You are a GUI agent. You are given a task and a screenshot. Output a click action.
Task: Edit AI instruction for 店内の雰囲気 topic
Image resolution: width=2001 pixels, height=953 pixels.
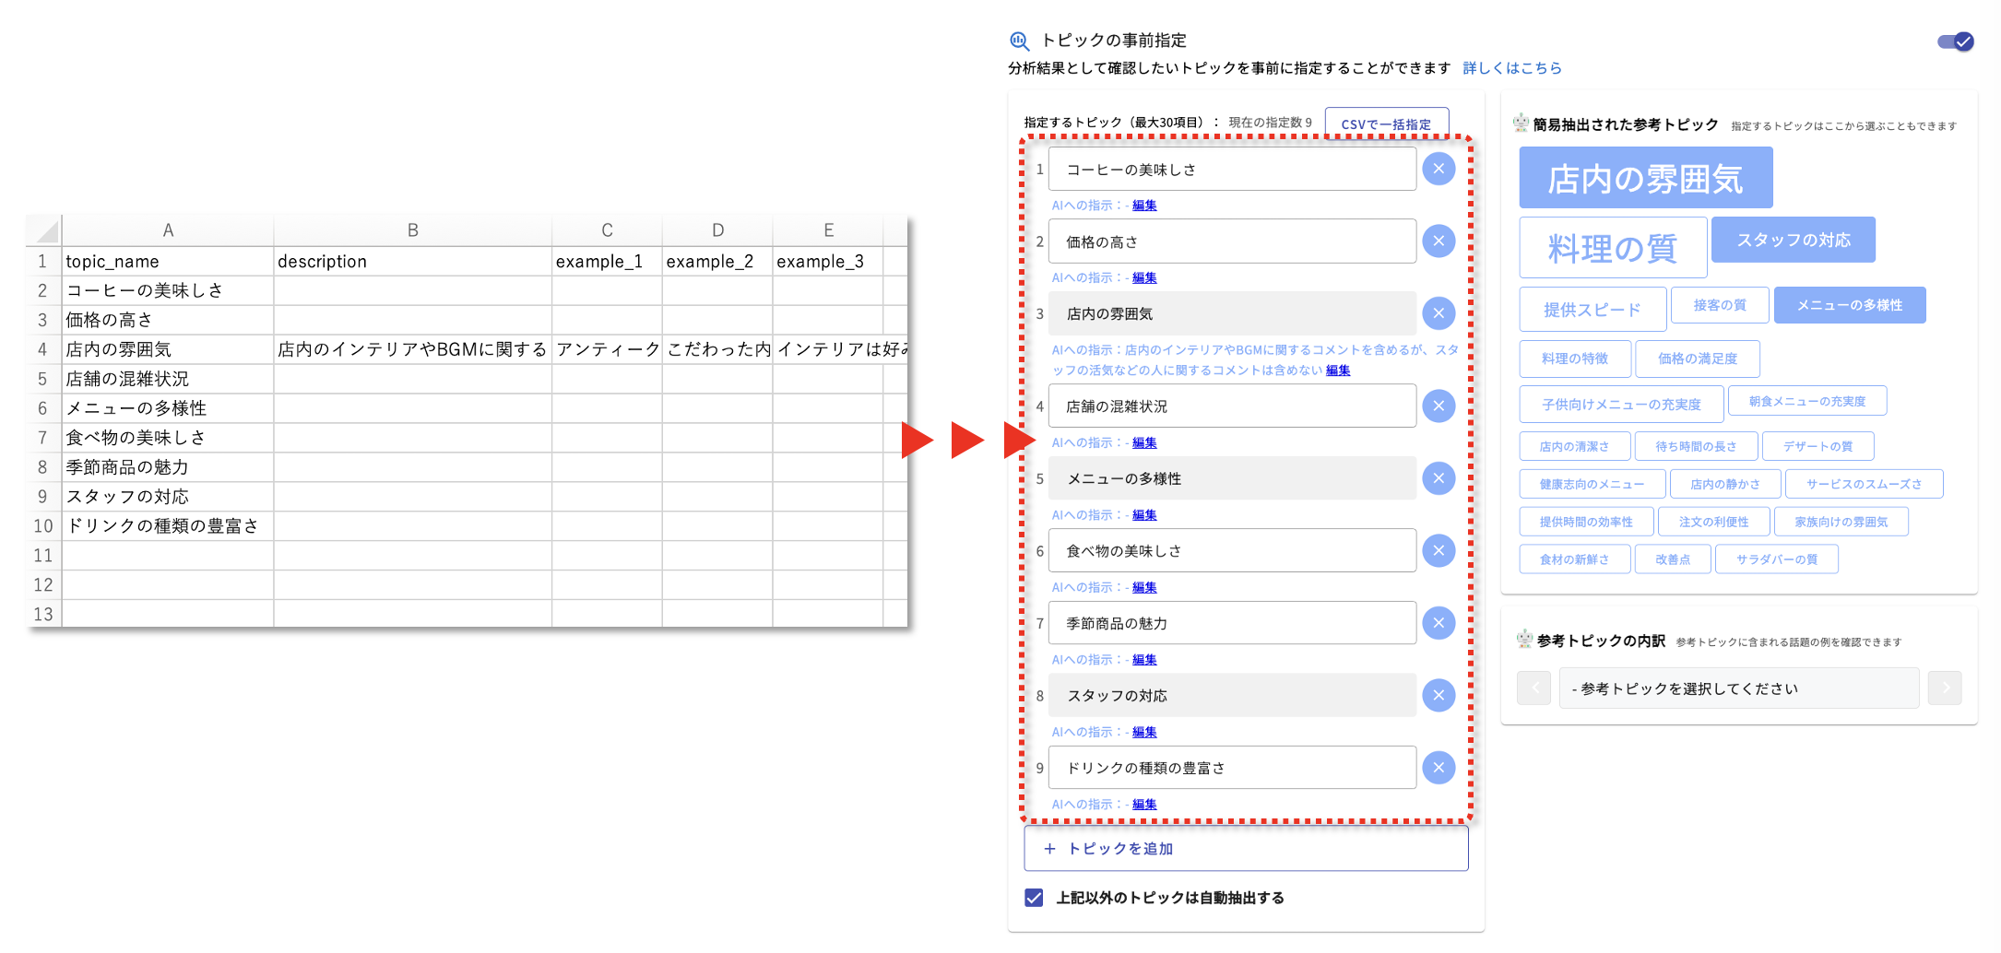tap(1338, 371)
